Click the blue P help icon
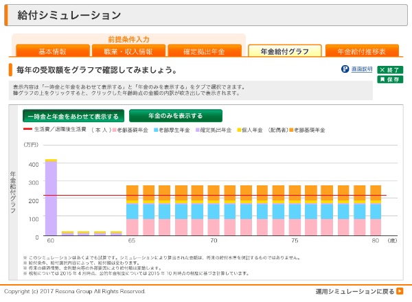Viewport: 412px width, 302px height. point(345,69)
